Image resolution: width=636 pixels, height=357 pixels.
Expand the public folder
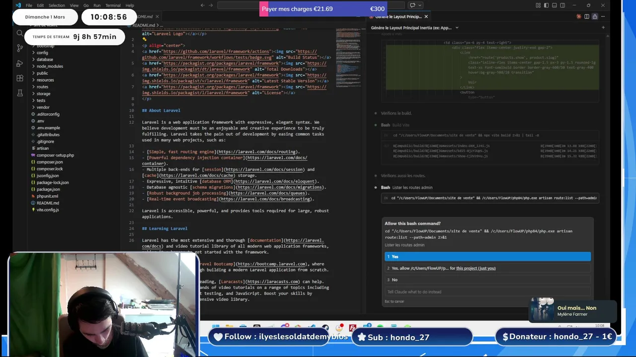tap(42, 73)
